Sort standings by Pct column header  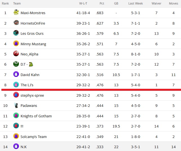coord(102,3)
